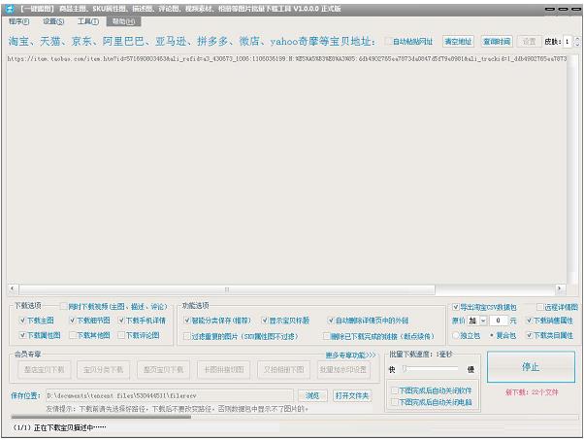Uncheck the 下载主图 checkbox

tap(22, 320)
